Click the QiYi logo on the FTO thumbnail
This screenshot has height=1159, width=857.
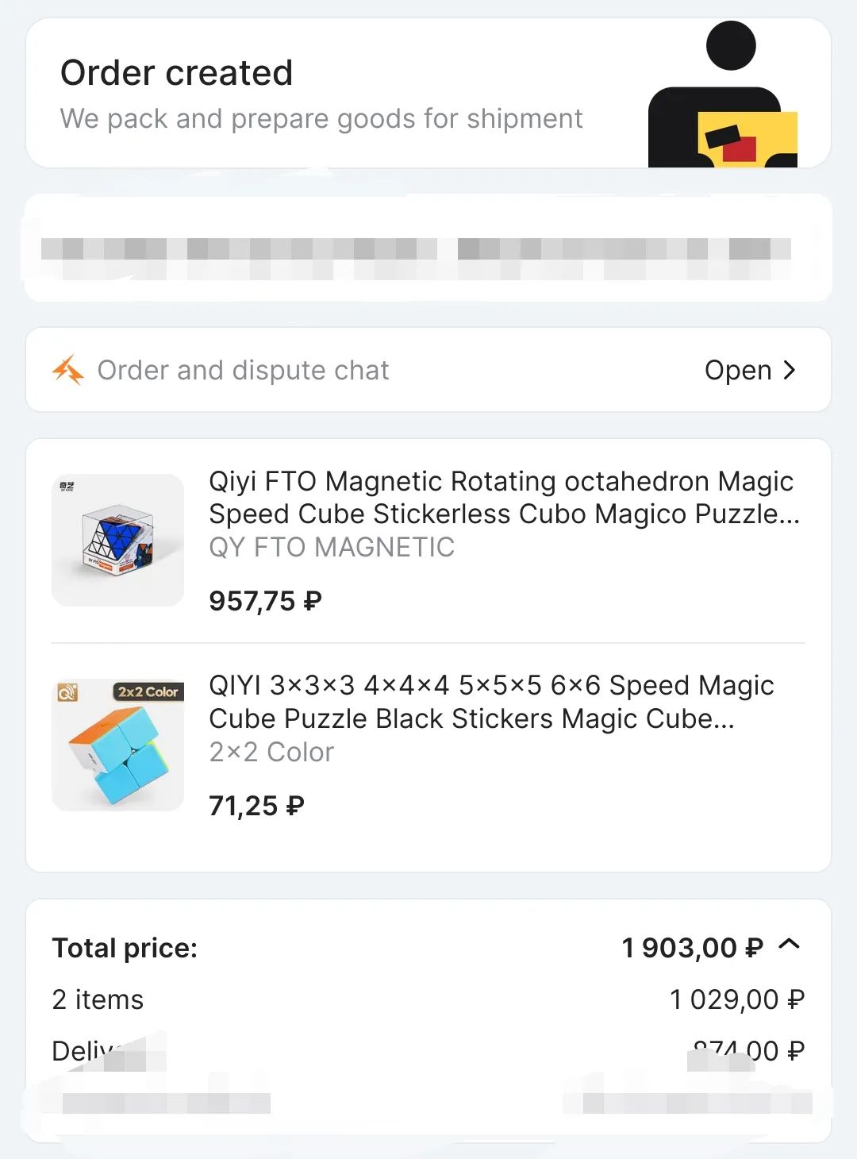[x=67, y=486]
